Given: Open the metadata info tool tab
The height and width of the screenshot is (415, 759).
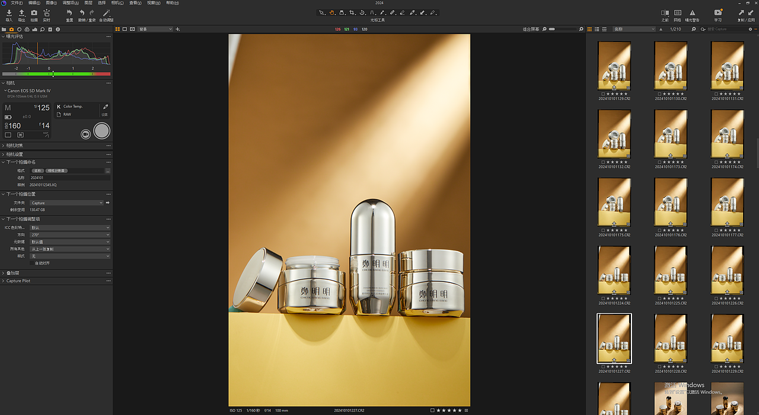Looking at the screenshot, I should (x=58, y=29).
